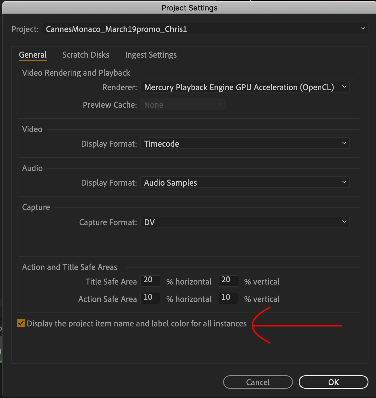Click the Project Settings title text
Image resolution: width=376 pixels, height=398 pixels.
189,8
